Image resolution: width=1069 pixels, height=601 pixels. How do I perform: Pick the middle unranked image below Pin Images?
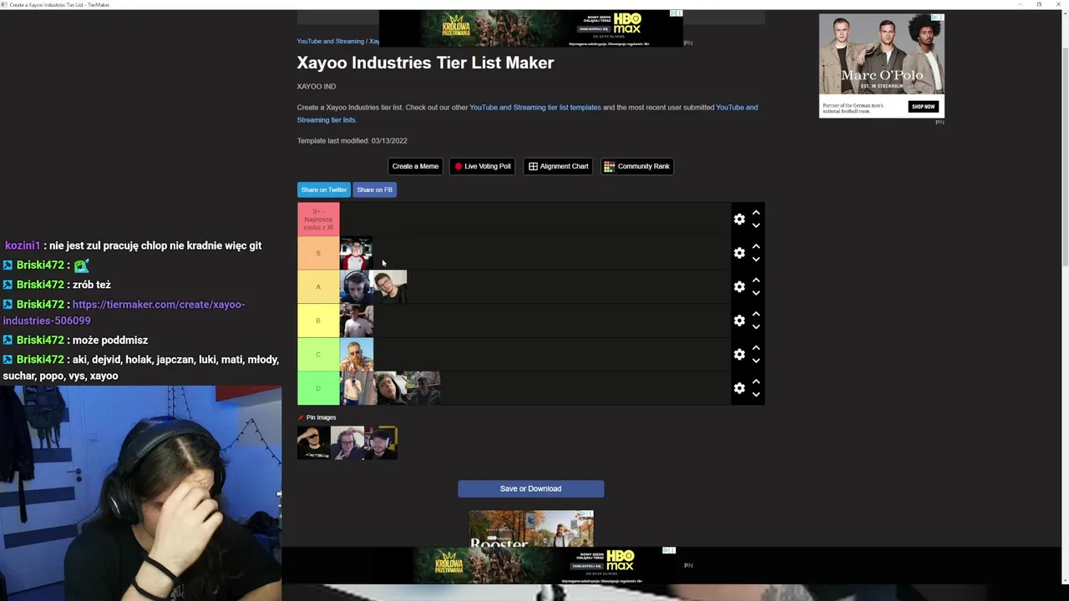coord(347,443)
